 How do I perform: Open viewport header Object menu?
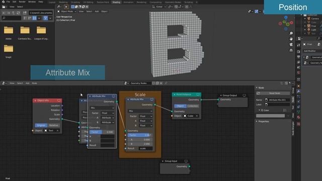[x=104, y=11]
